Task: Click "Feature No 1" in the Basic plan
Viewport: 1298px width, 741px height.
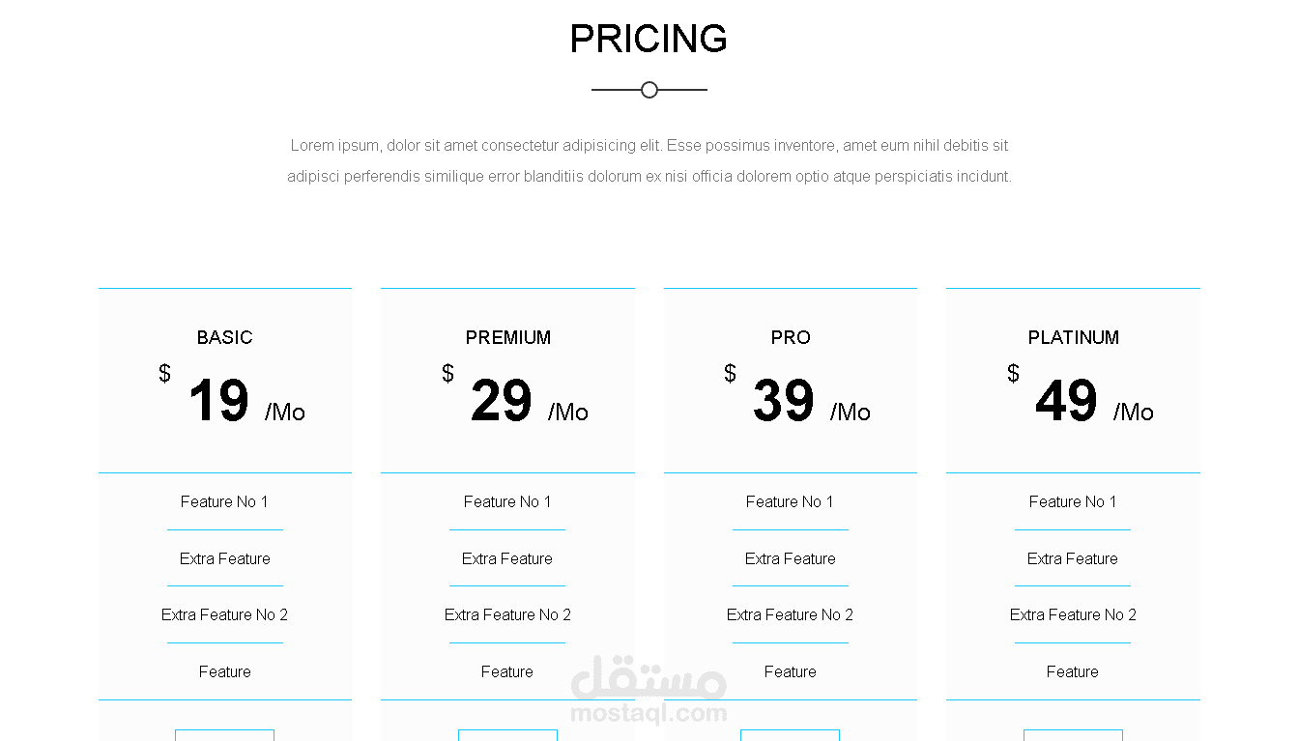Action: click(224, 501)
